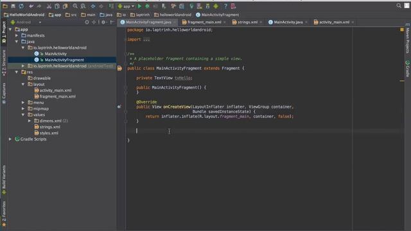Expand the menu folder
This screenshot has height=231, width=411.
tap(23, 103)
